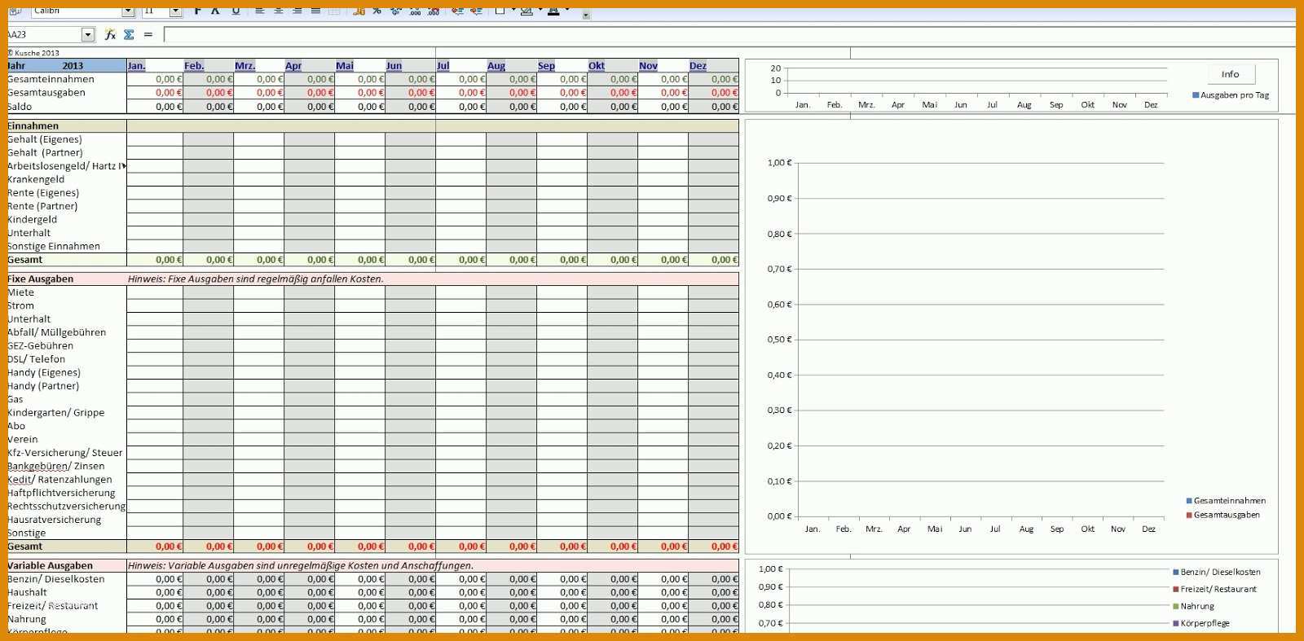
Task: Click the 'Körperpflege' chart legend entry
Action: pyautogui.click(x=1200, y=623)
